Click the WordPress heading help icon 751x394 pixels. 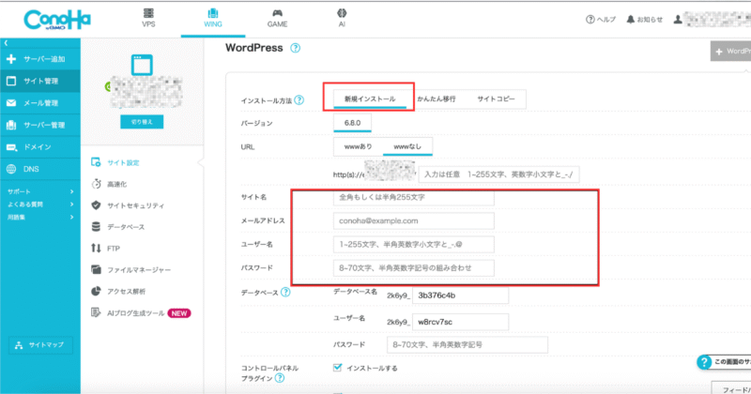(x=295, y=48)
